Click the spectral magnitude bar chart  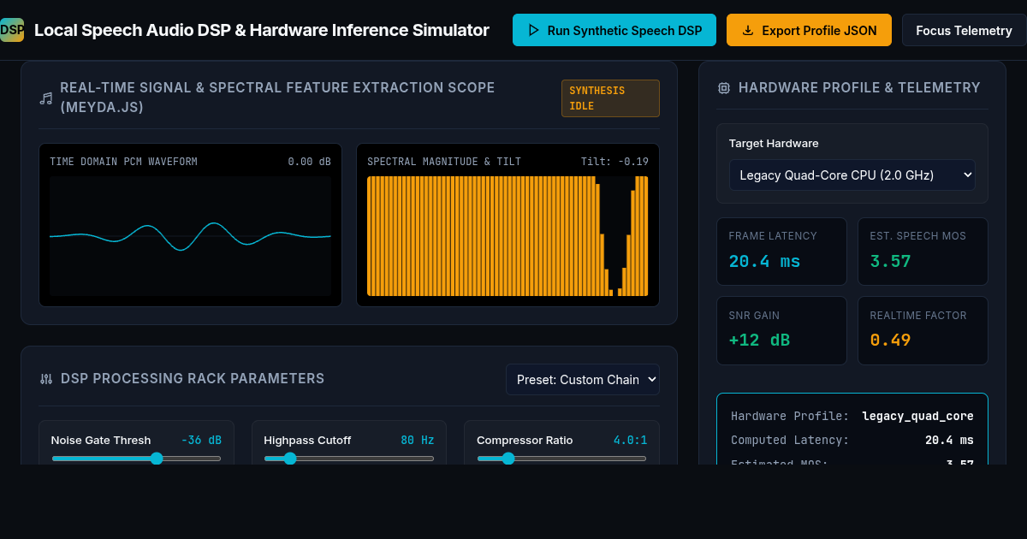[508, 236]
